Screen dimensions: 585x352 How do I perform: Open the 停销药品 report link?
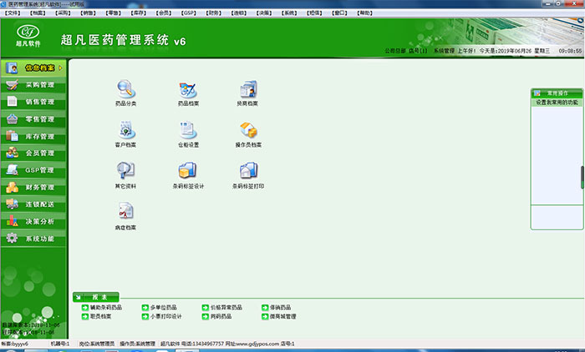click(277, 307)
